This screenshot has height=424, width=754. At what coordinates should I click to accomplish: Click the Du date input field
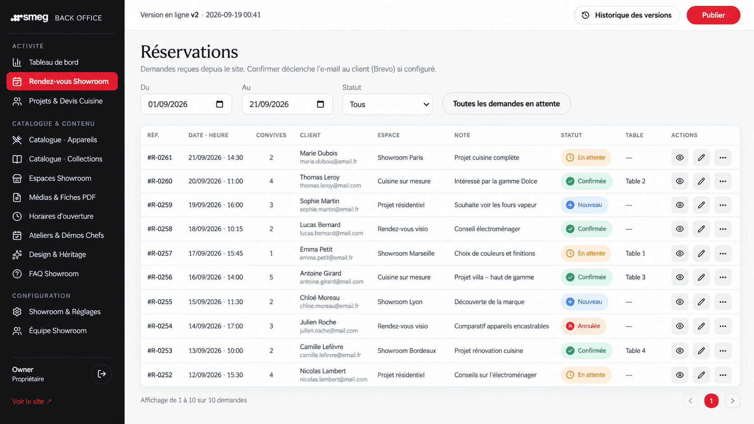coord(186,104)
